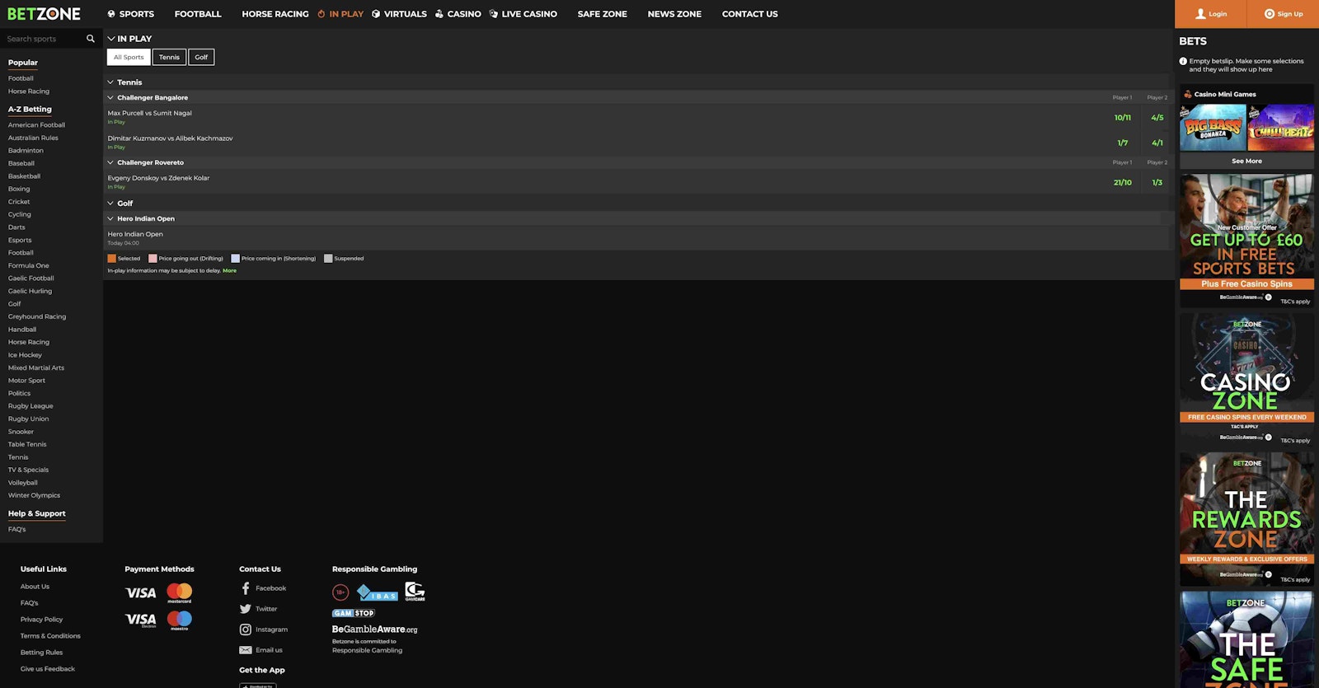Click the BETZONE logo
The image size is (1319, 688).
tap(44, 14)
